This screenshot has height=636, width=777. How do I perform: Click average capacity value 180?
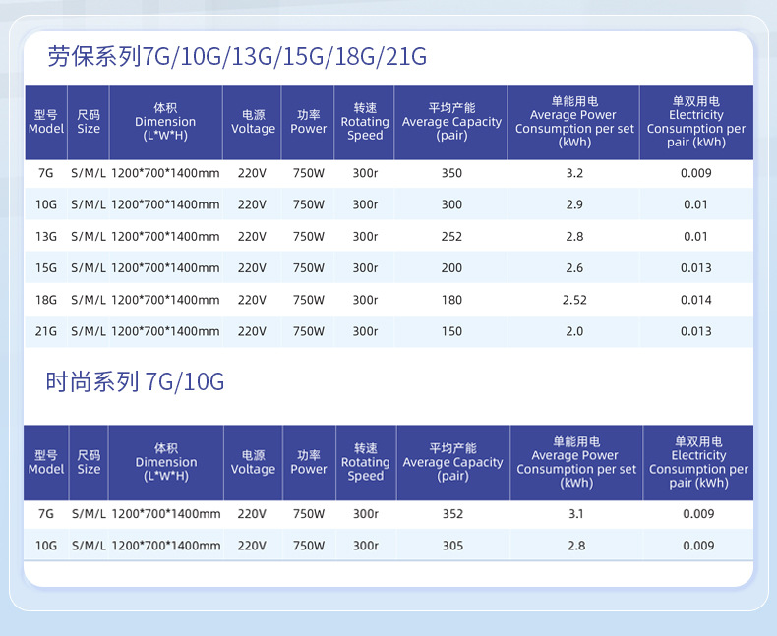451,300
